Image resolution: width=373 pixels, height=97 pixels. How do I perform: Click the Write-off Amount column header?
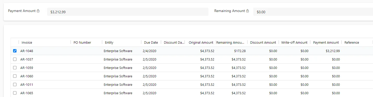pos(294,42)
